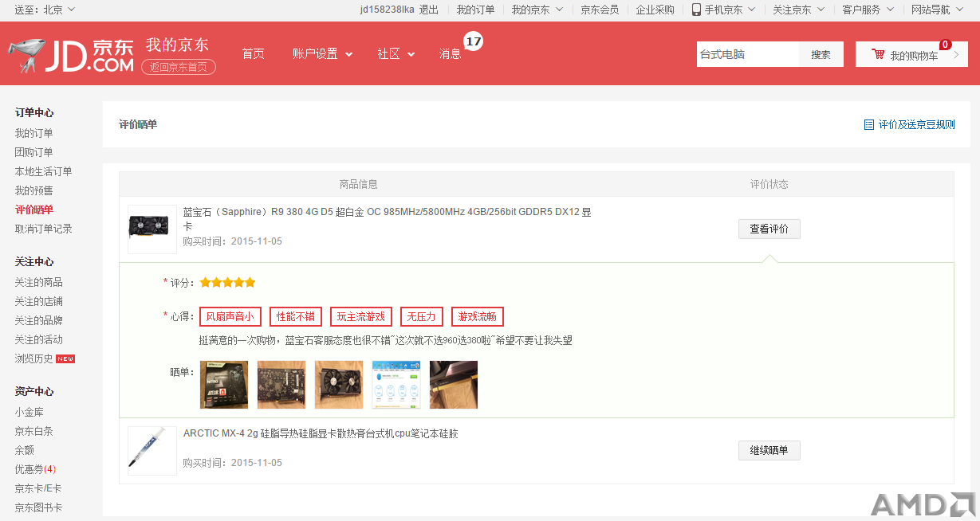The image size is (980, 521).
Task: Click 继续晒单 for ARCTIC MX-4
Action: 769,450
